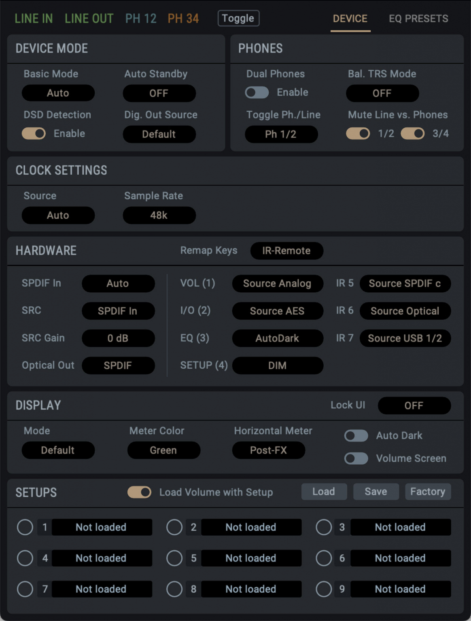The width and height of the screenshot is (471, 621).
Task: Select the setup 2 radio button
Action: (174, 527)
